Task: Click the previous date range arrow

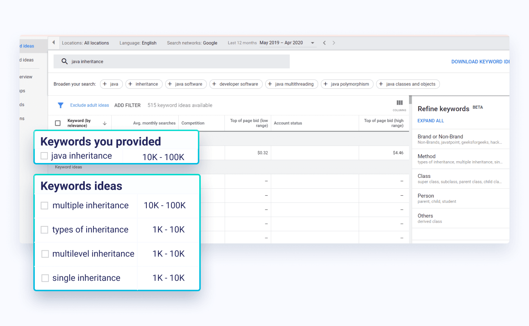Action: [324, 42]
